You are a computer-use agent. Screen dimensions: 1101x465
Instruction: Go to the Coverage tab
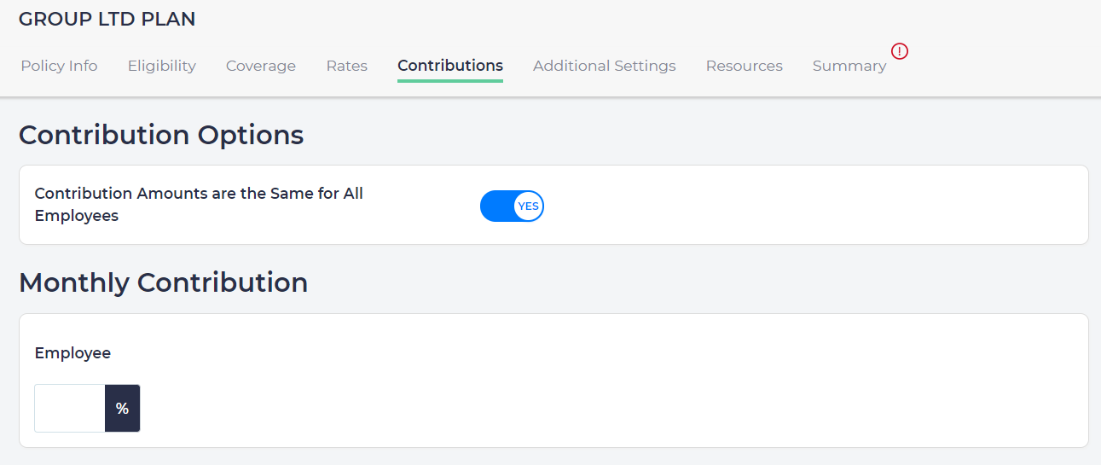(x=261, y=66)
